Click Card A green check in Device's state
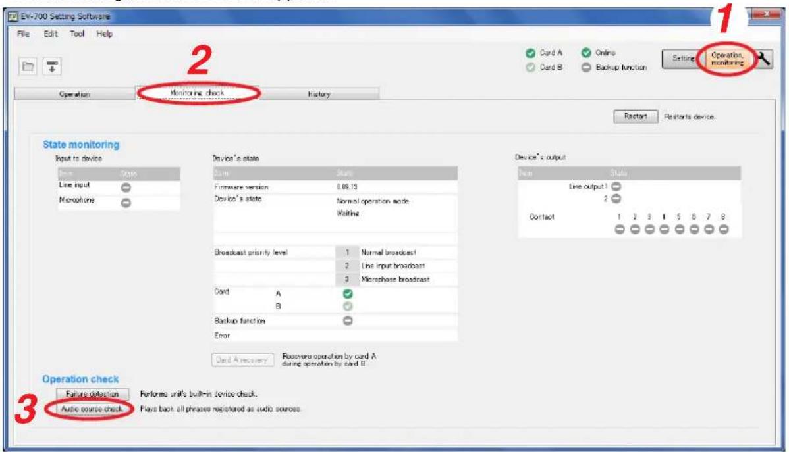Image resolution: width=789 pixels, height=452 pixels. [x=348, y=294]
